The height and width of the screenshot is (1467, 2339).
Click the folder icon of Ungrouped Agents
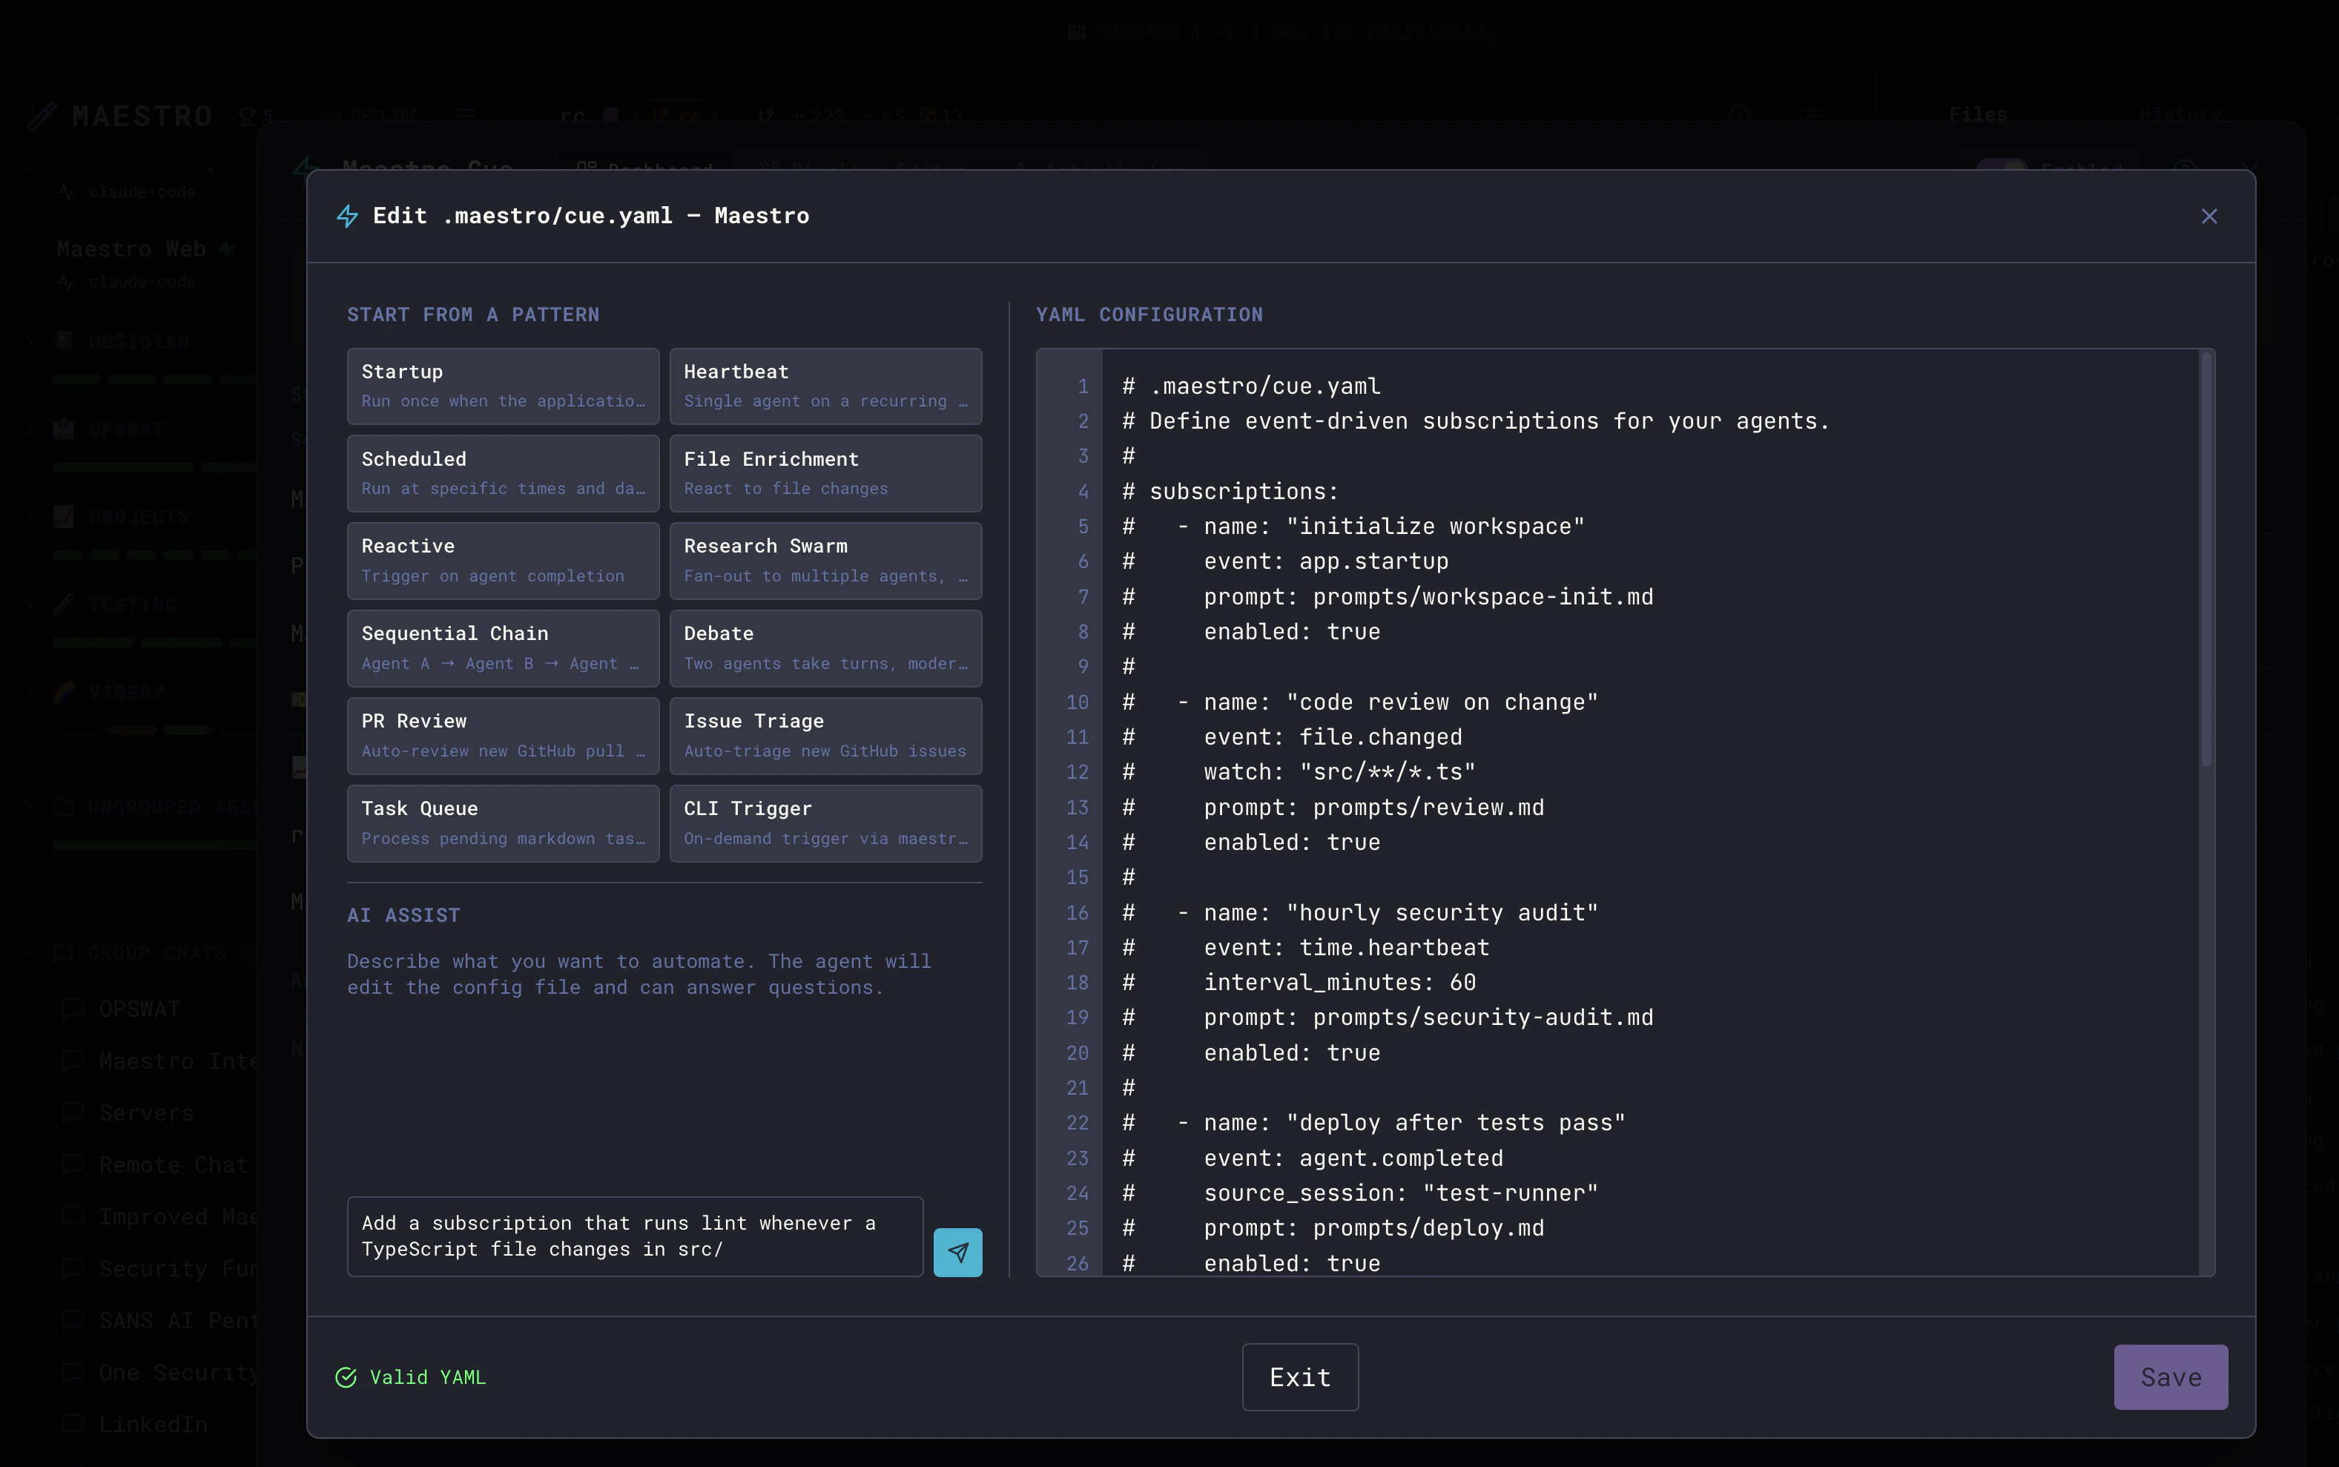click(x=64, y=806)
